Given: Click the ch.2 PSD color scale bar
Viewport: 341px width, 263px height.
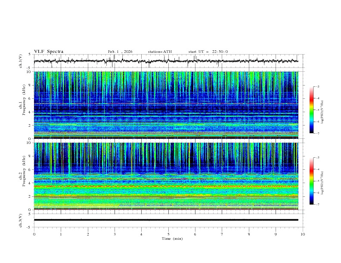Looking at the screenshot, I should (311, 181).
